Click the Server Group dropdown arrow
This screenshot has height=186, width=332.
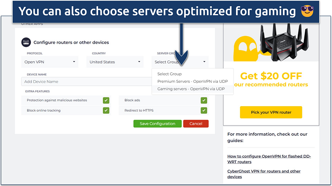click(204, 62)
